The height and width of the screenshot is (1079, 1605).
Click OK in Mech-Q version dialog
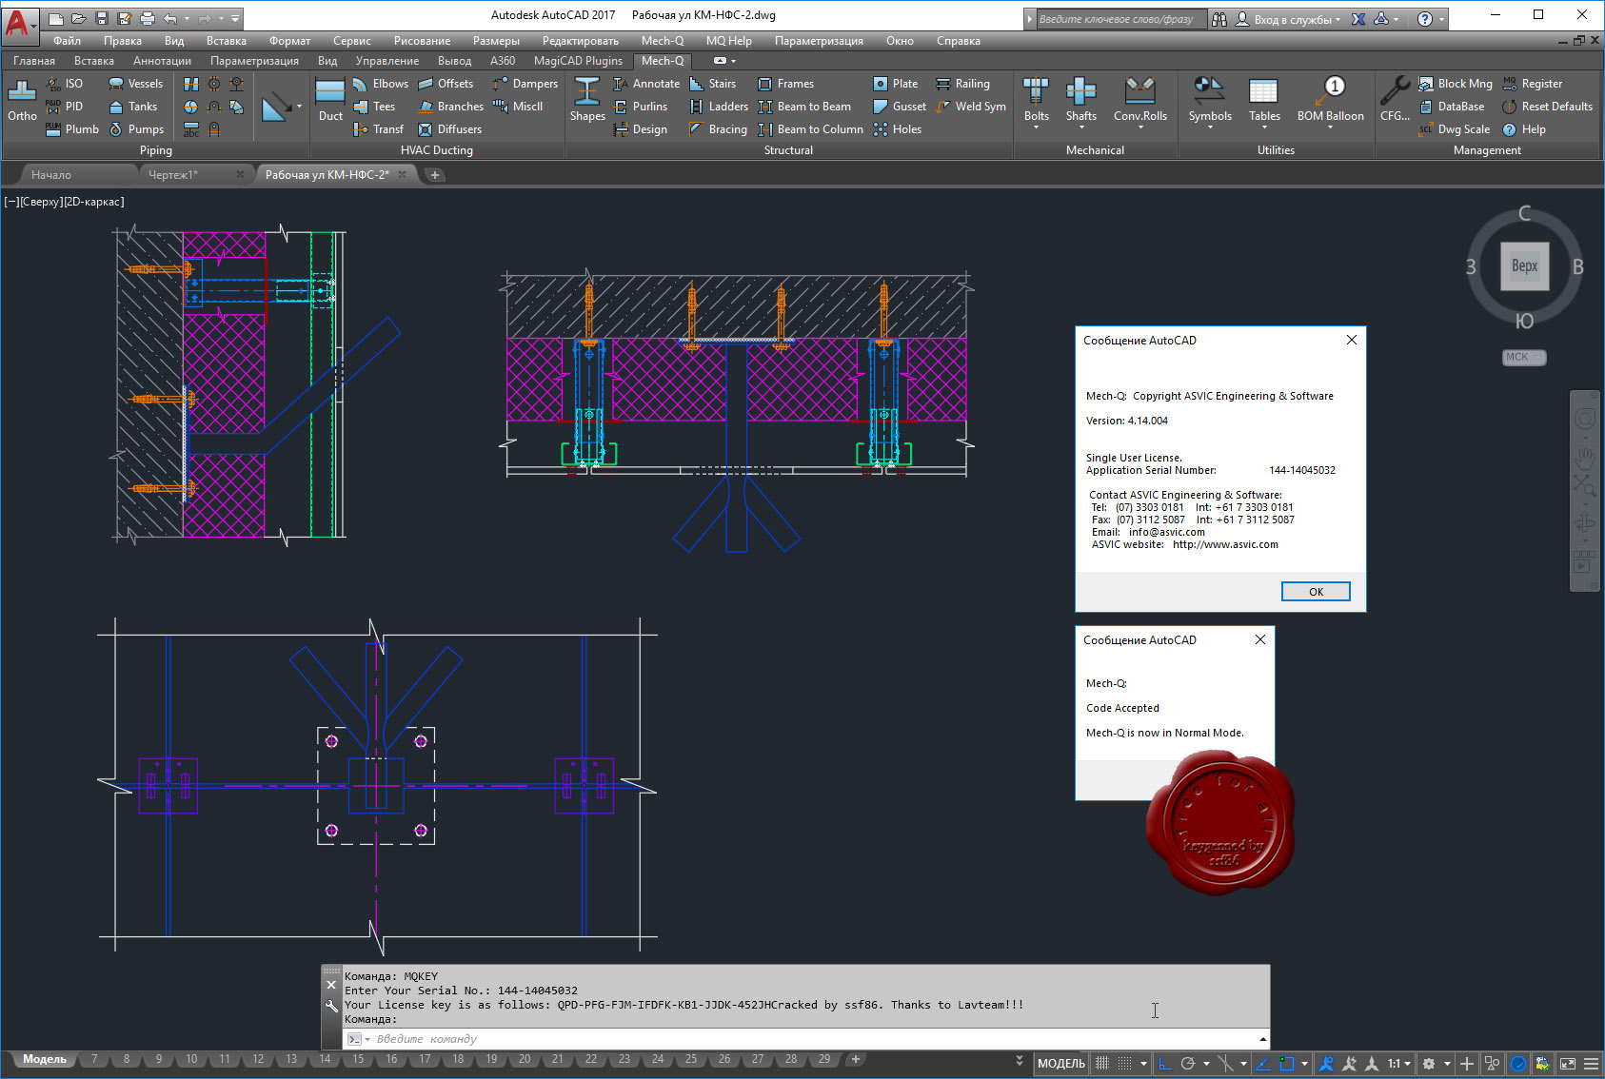coord(1316,592)
